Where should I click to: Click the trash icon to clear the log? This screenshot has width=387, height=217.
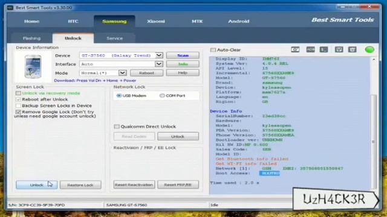click(352, 49)
